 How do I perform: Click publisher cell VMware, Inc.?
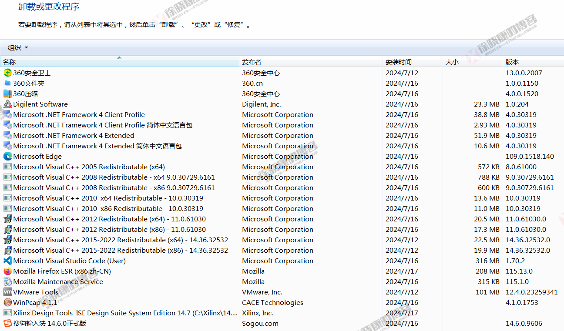point(262,292)
